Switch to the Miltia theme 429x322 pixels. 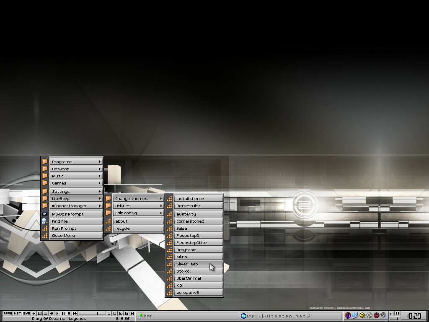point(199,257)
